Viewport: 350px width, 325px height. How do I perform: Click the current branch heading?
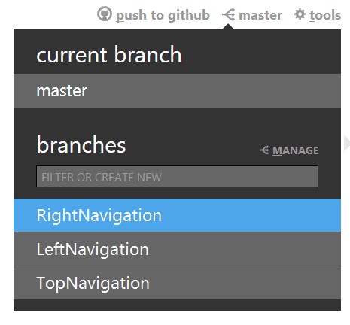(109, 55)
